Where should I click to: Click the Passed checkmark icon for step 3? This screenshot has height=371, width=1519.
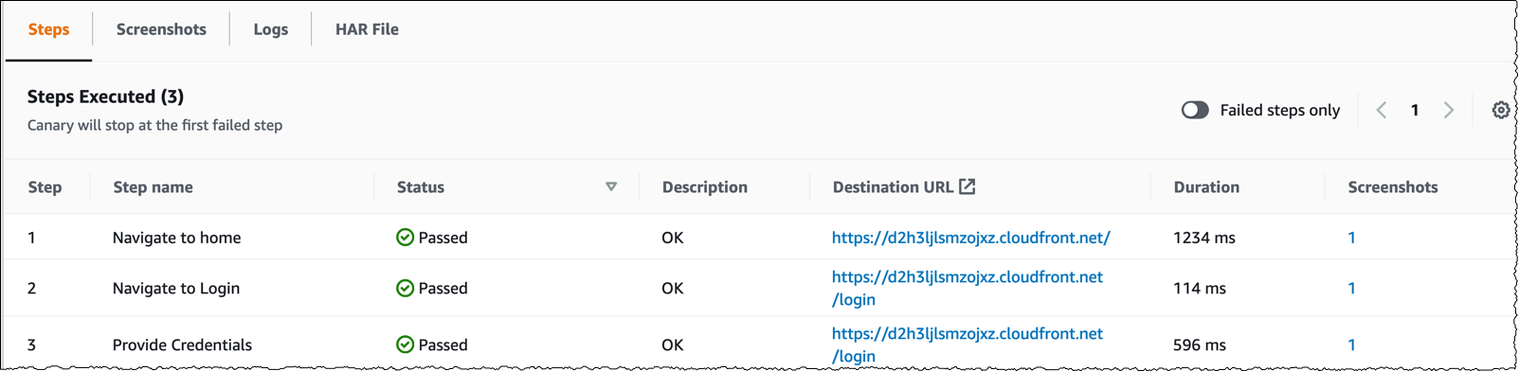pyautogui.click(x=405, y=344)
